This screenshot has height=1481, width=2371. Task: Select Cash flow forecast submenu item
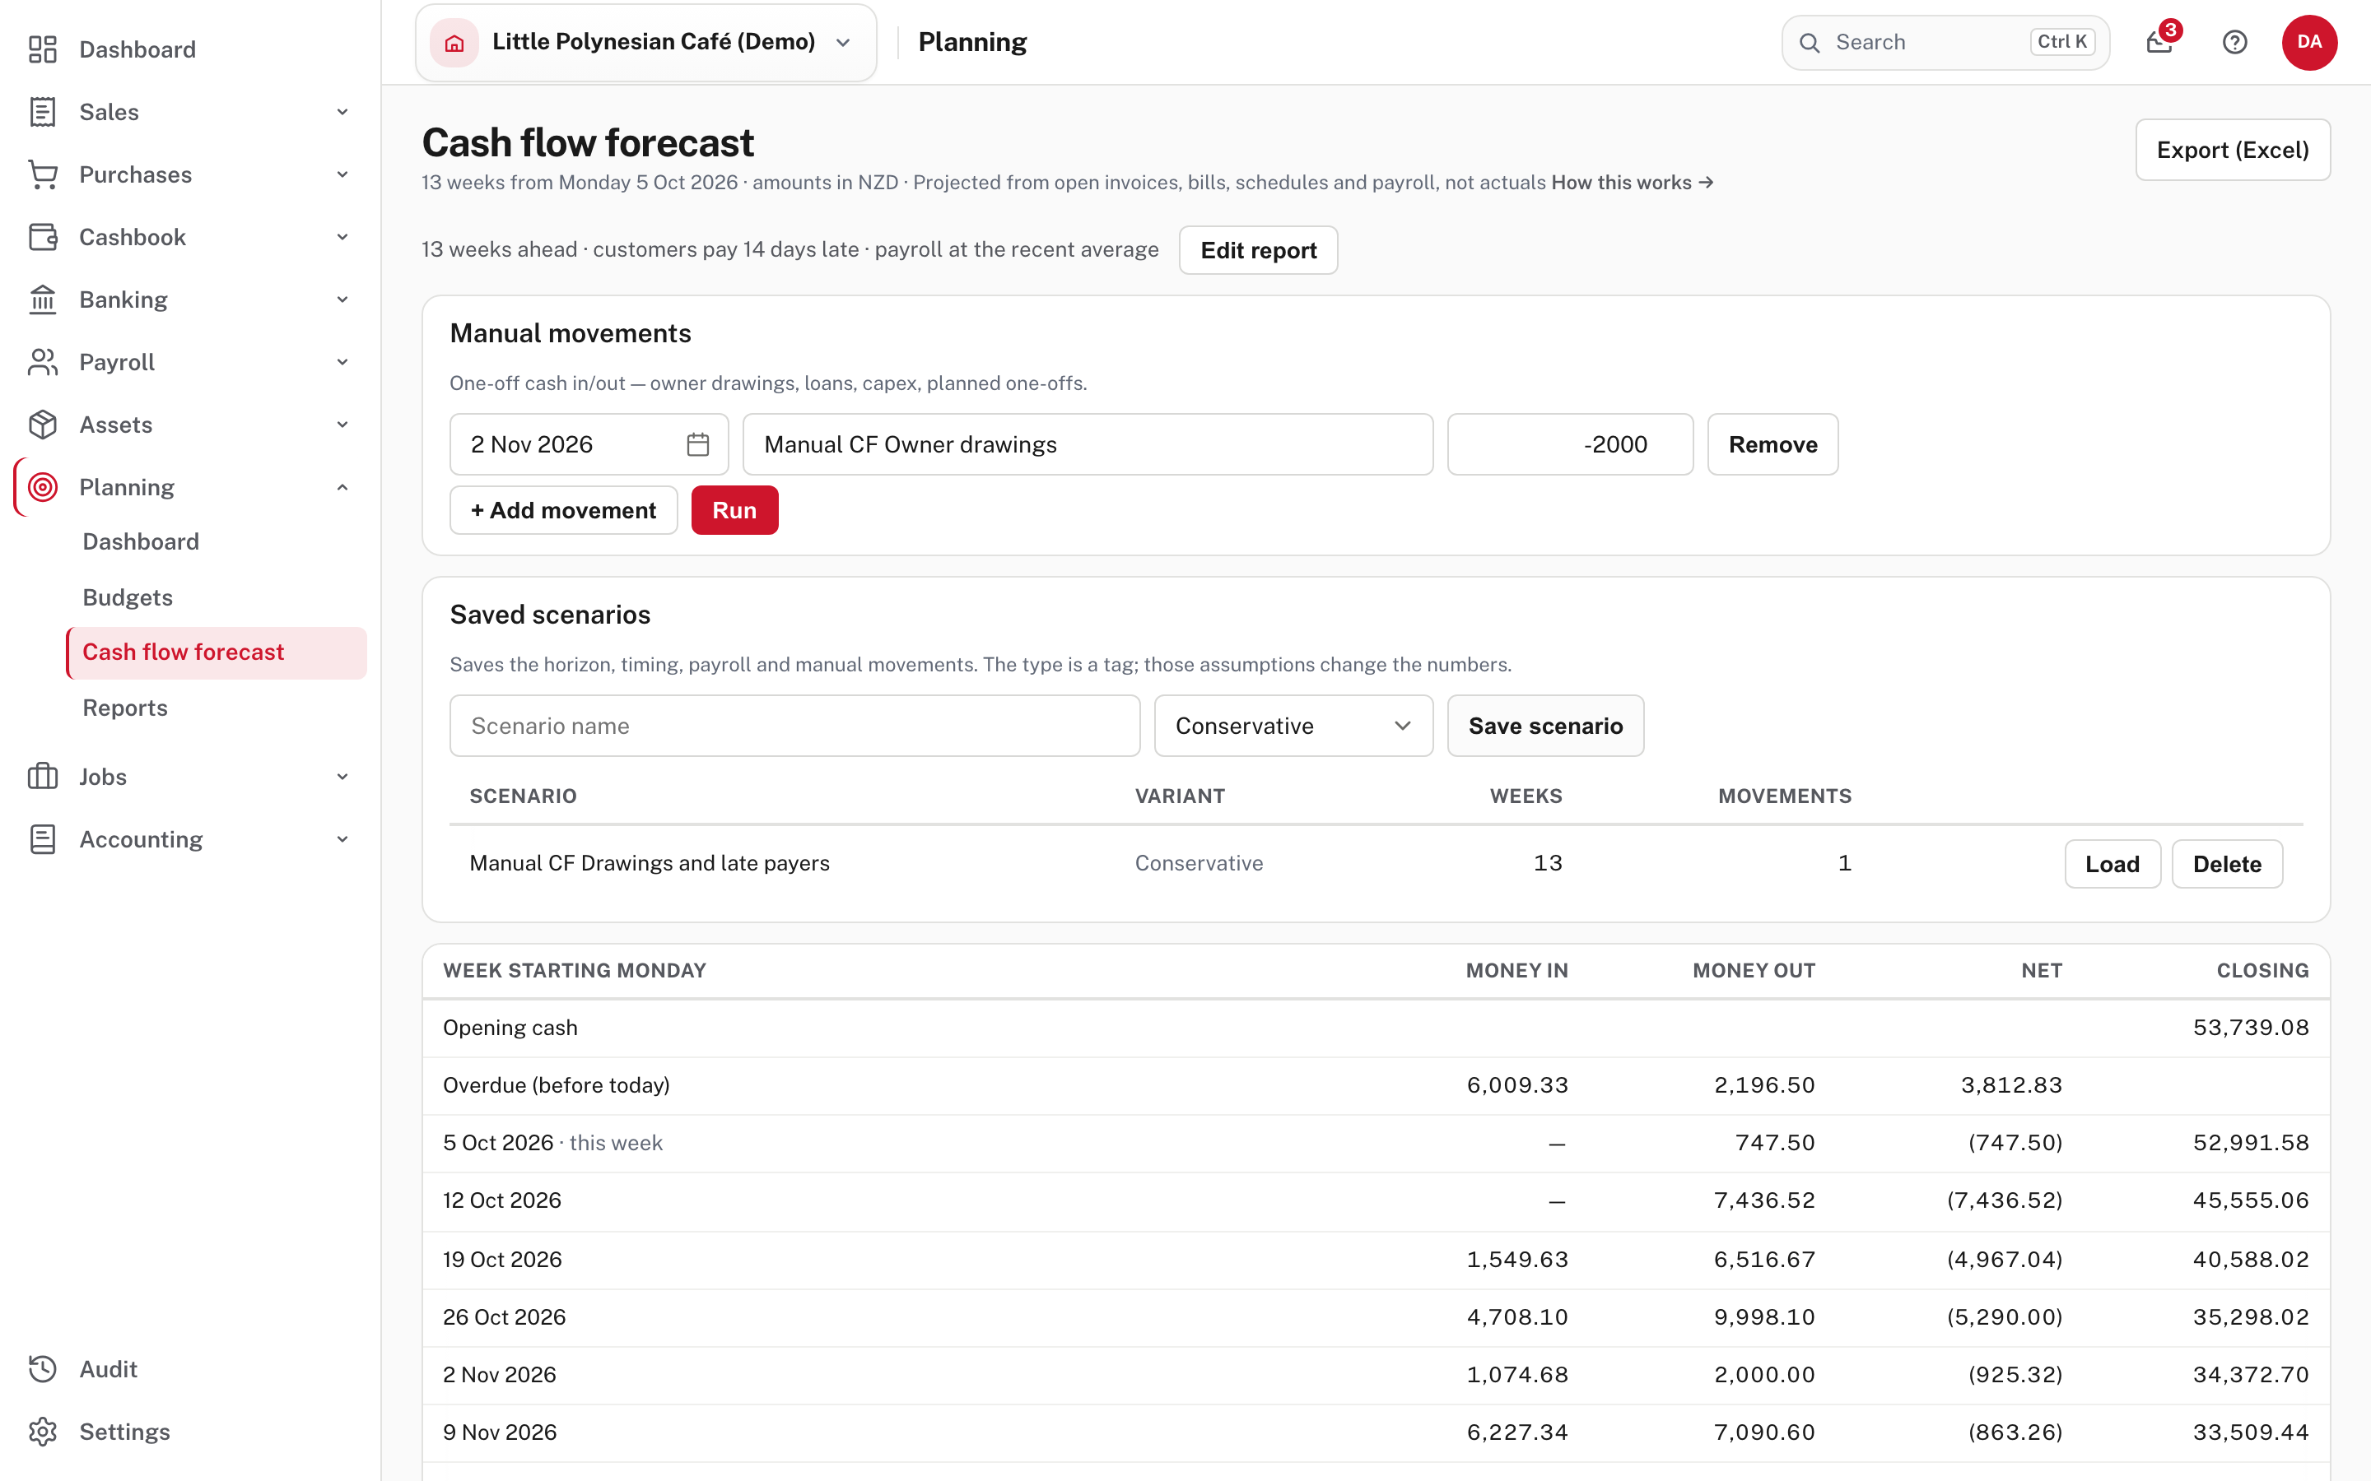click(x=217, y=652)
